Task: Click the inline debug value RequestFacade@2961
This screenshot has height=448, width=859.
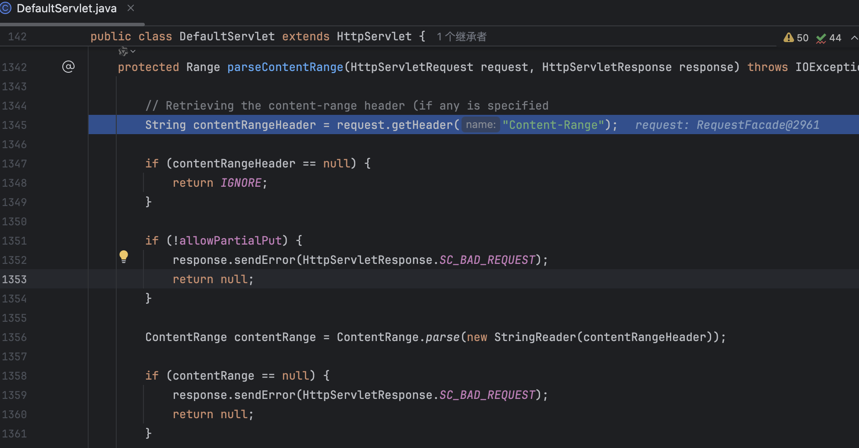Action: 758,125
